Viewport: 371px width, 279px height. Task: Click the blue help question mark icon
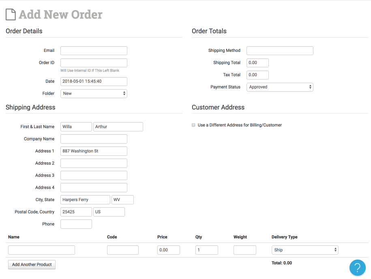point(357,268)
